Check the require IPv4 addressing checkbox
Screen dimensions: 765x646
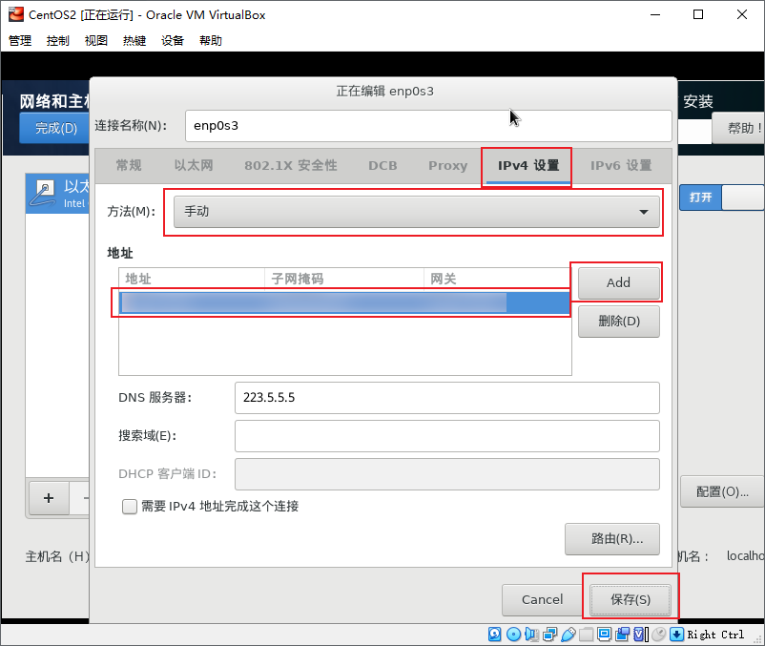click(x=130, y=507)
